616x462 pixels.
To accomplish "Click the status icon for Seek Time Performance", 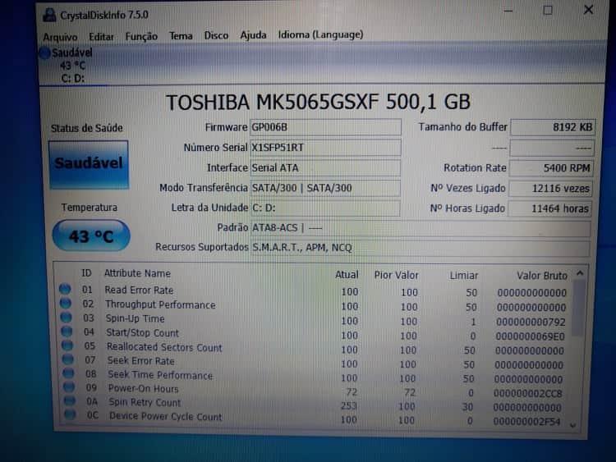I will [69, 373].
